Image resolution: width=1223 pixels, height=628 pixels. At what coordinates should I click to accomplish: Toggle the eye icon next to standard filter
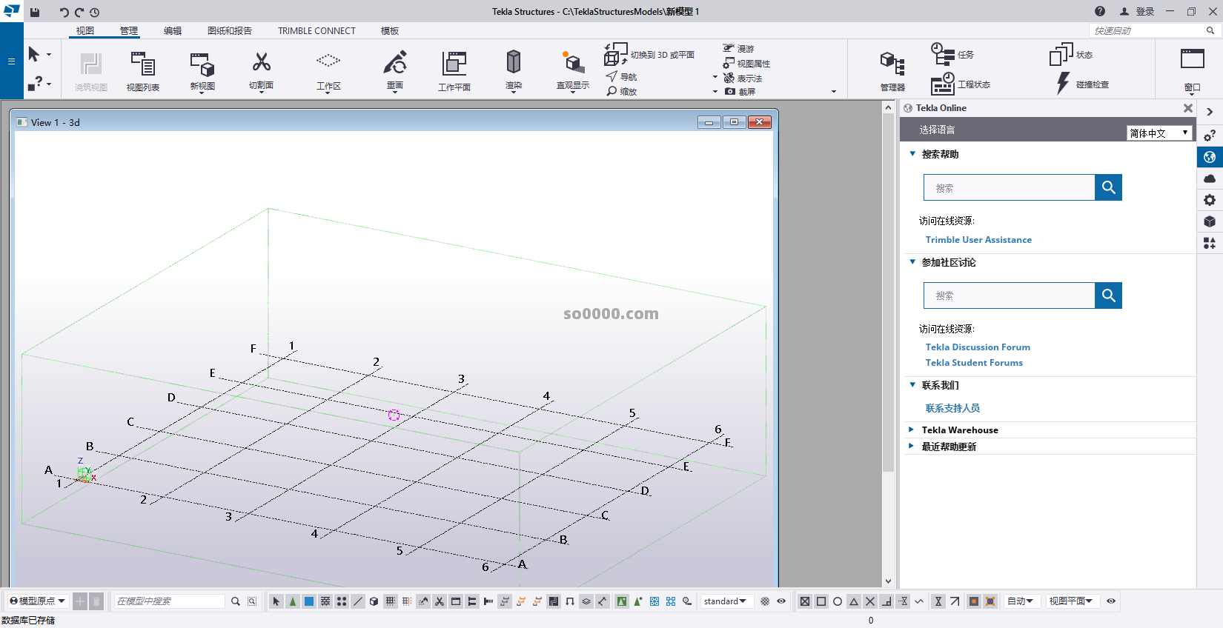[x=781, y=601]
